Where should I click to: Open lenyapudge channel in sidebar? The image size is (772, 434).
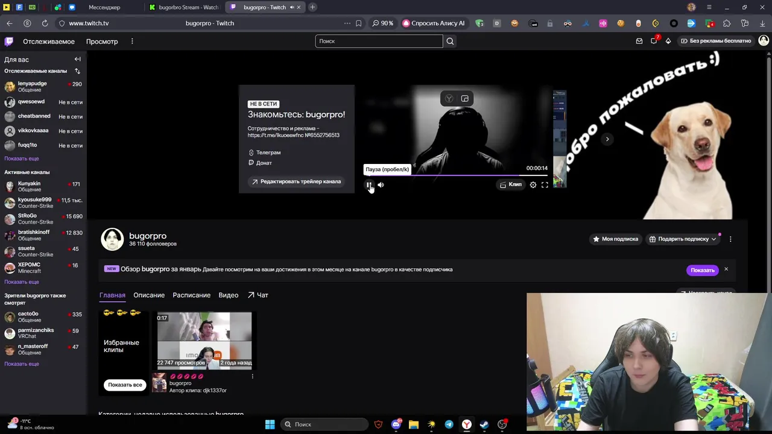click(x=43, y=86)
